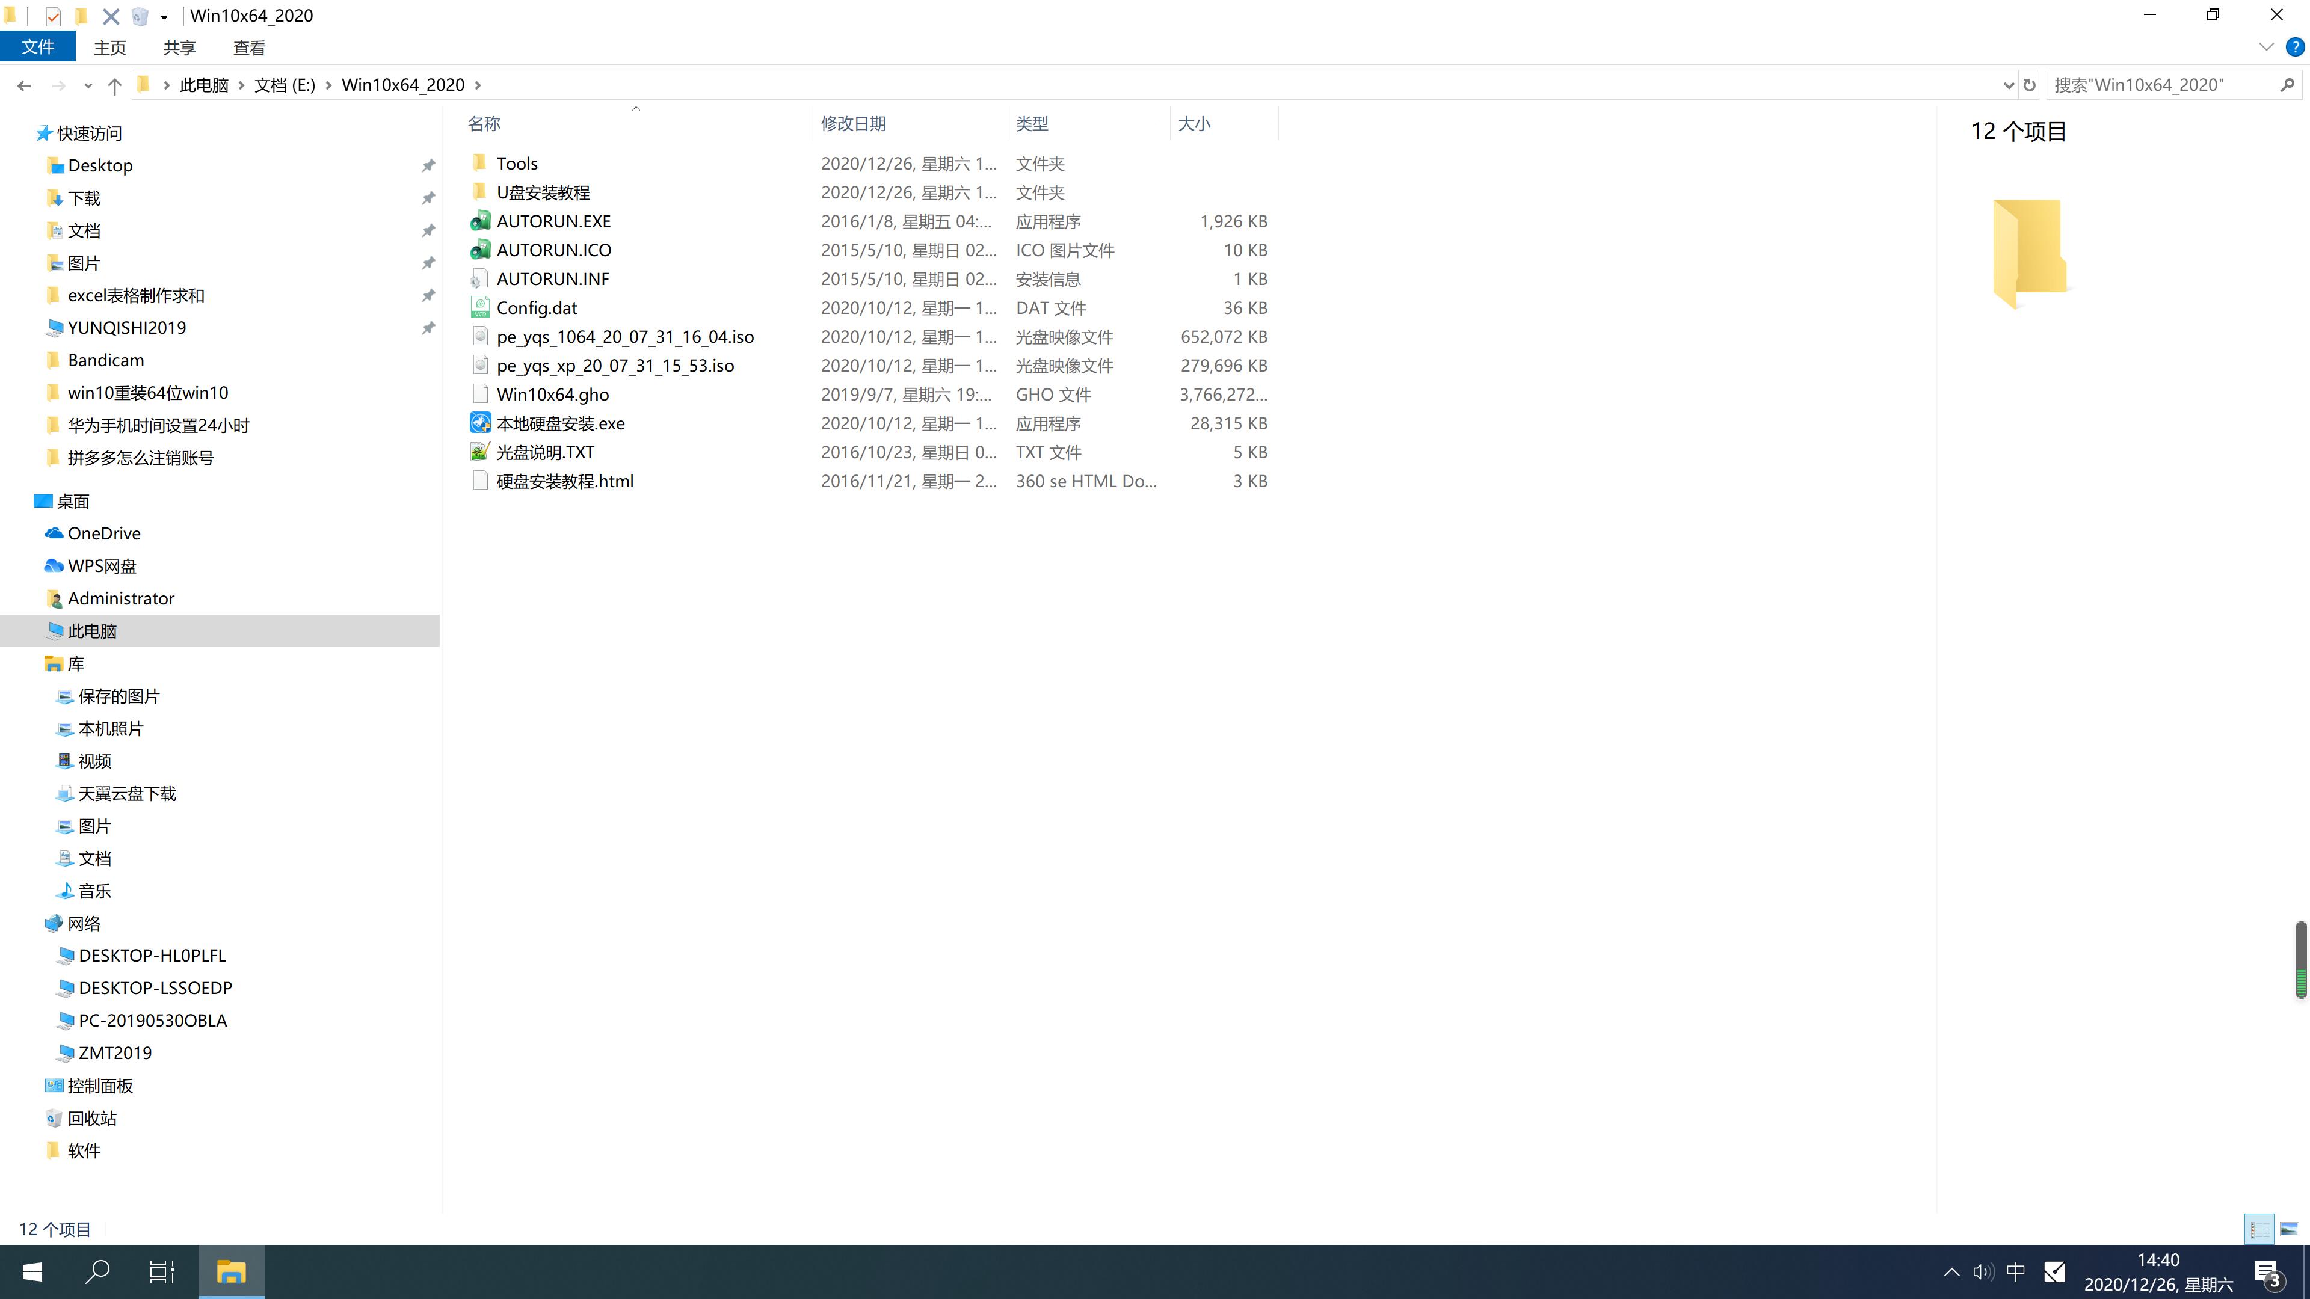Navigate back using back arrow button

[22, 84]
